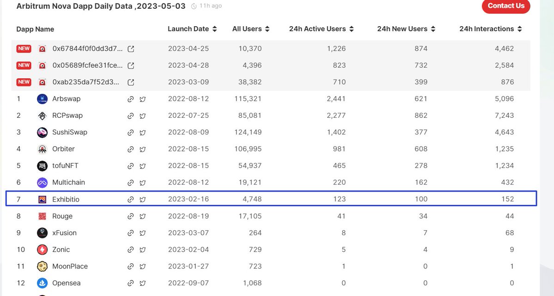This screenshot has height=296, width=554.
Task: Open RCPswap Twitter icon
Action: [143, 116]
